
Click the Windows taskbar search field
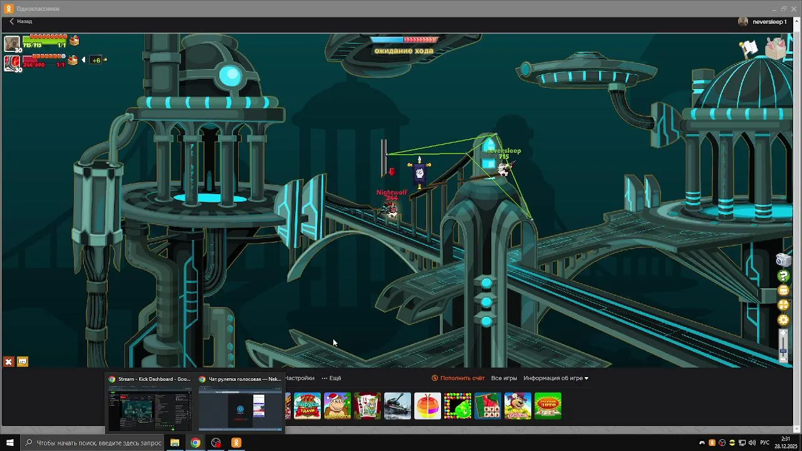click(x=93, y=443)
